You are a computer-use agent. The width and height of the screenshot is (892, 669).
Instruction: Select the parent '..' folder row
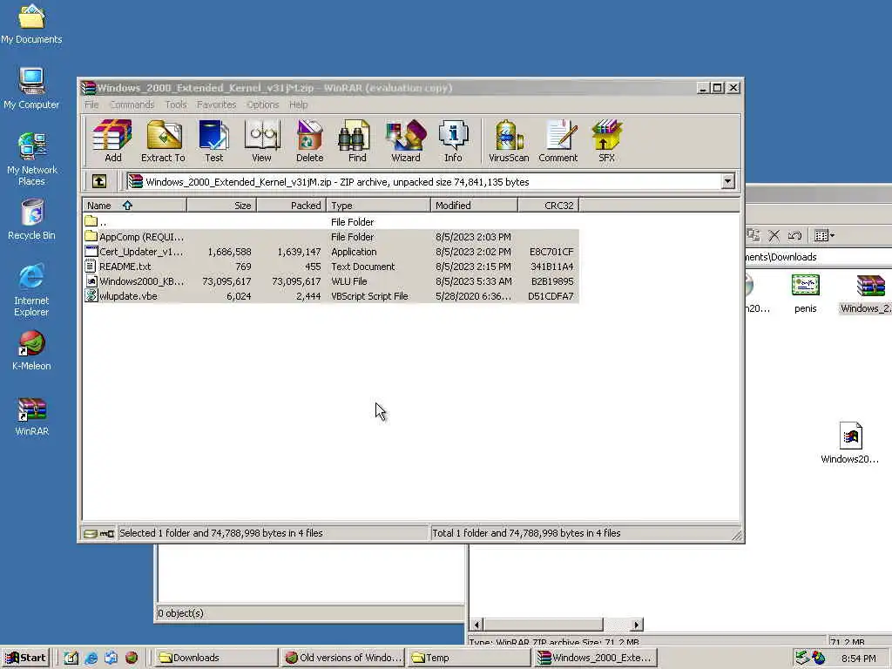point(331,222)
